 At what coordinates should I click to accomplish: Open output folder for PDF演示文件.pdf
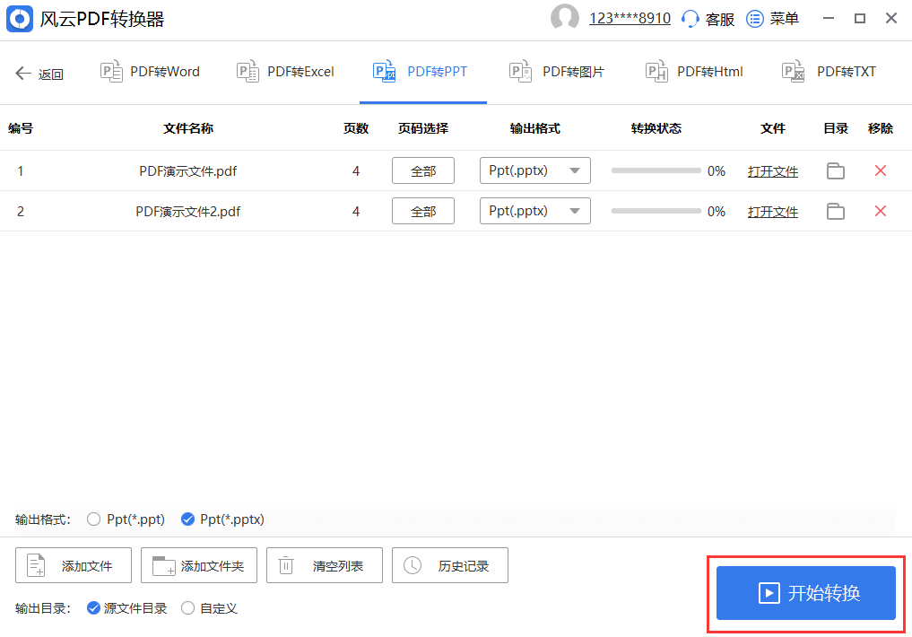point(836,171)
